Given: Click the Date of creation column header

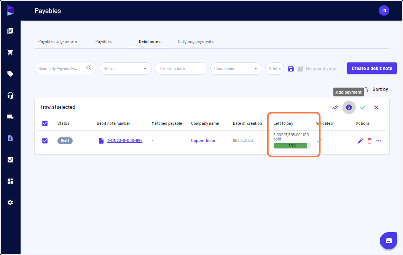Looking at the screenshot, I should pos(247,123).
